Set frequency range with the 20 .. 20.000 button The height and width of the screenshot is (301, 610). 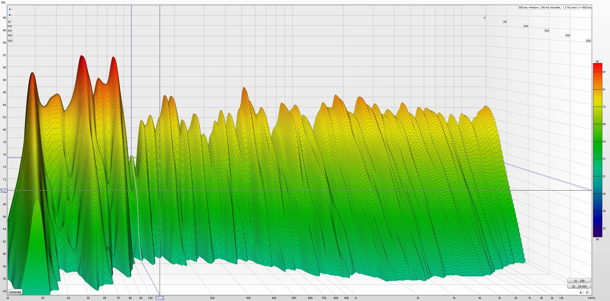point(579,286)
